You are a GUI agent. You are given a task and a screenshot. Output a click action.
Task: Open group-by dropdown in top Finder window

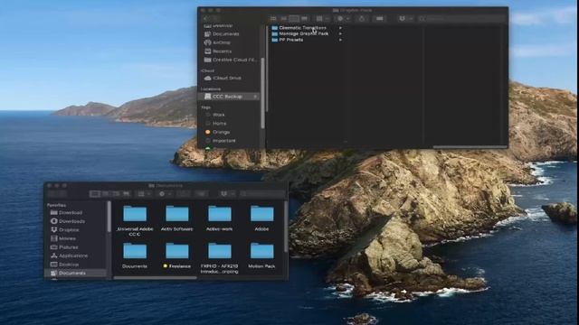(x=322, y=18)
